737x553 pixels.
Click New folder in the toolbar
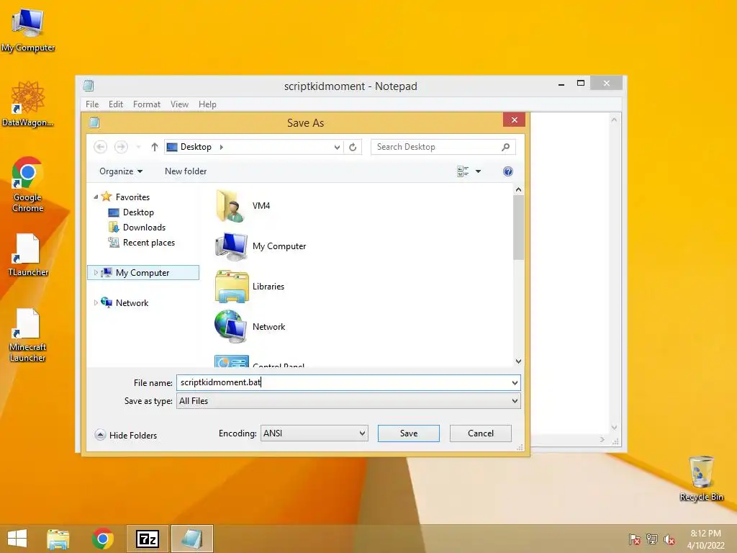point(186,171)
